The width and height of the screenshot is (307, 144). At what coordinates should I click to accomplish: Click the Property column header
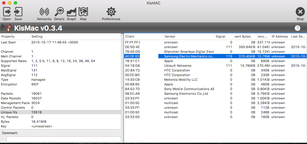tap(15, 36)
